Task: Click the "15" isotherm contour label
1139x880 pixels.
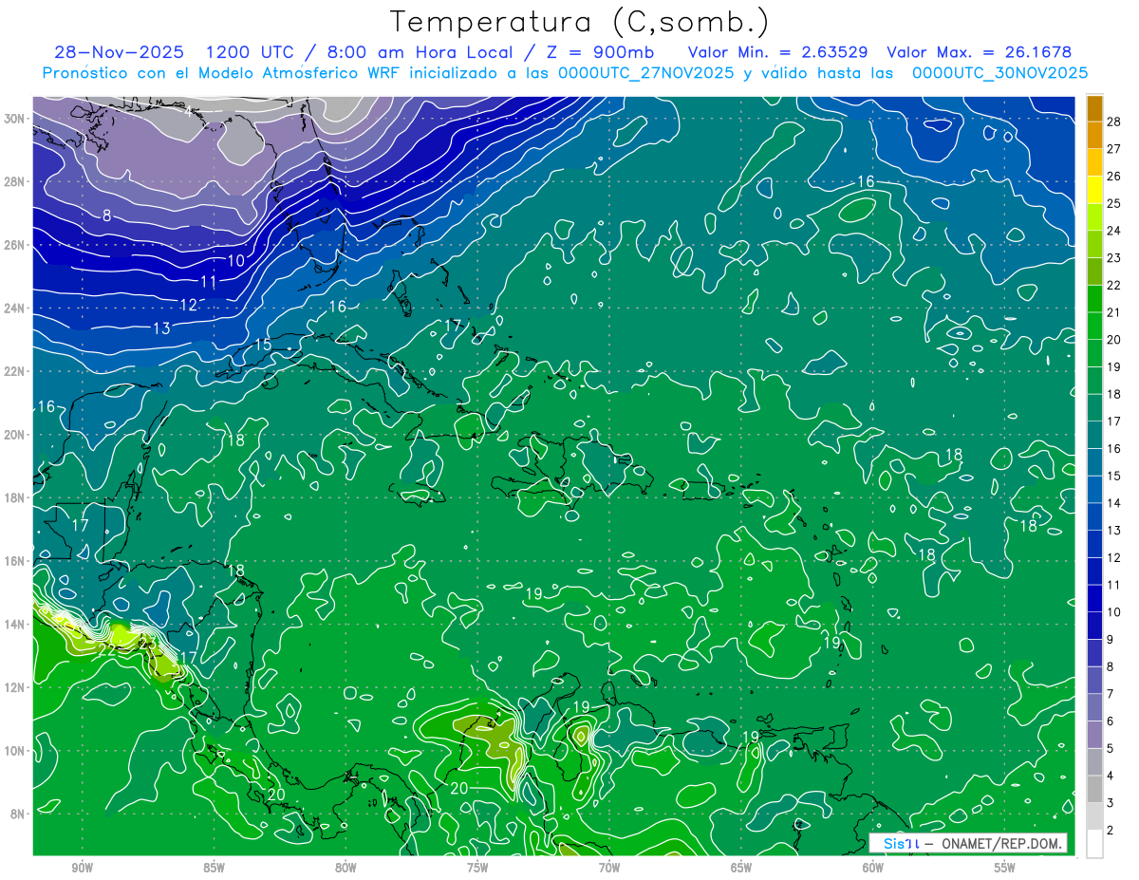Action: 262,345
